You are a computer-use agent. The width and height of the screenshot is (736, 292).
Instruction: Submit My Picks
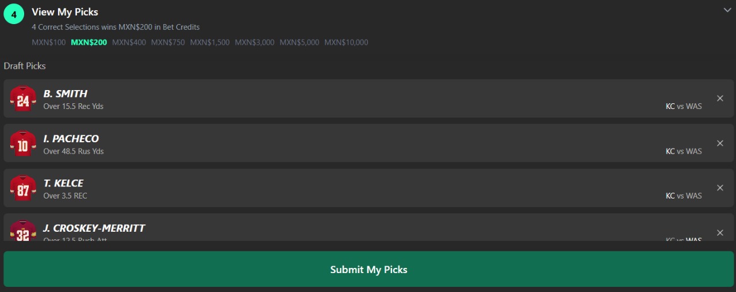[369, 269]
